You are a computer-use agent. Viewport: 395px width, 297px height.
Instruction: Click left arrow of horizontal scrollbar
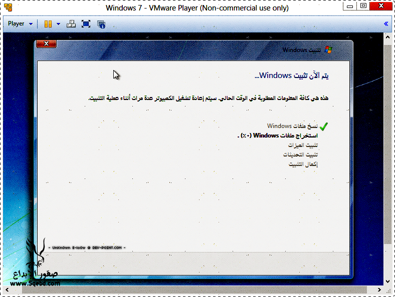[7, 289]
